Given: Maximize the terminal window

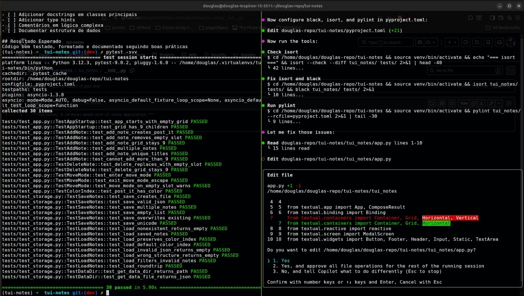Looking at the screenshot, I should click(509, 6).
